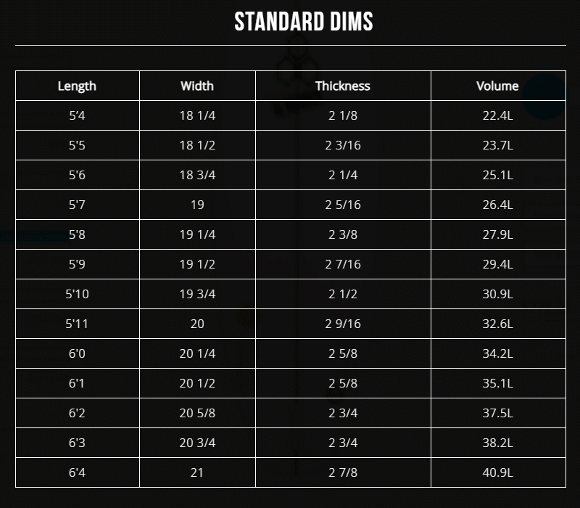
Task: Click the 32.6L volume cell
Action: [x=497, y=324]
